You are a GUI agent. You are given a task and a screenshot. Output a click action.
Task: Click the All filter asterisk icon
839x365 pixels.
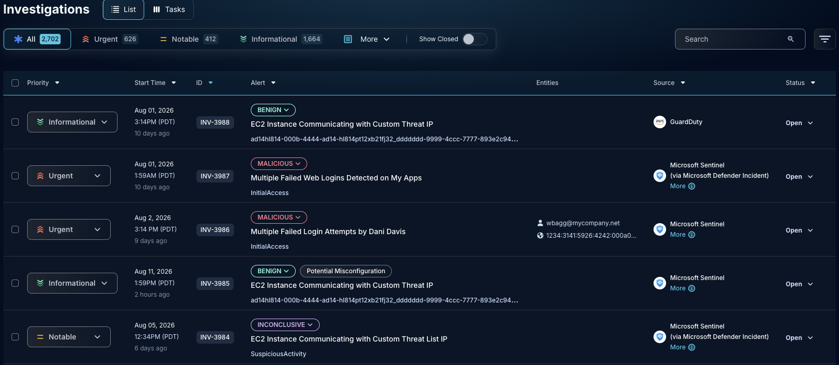pos(18,39)
